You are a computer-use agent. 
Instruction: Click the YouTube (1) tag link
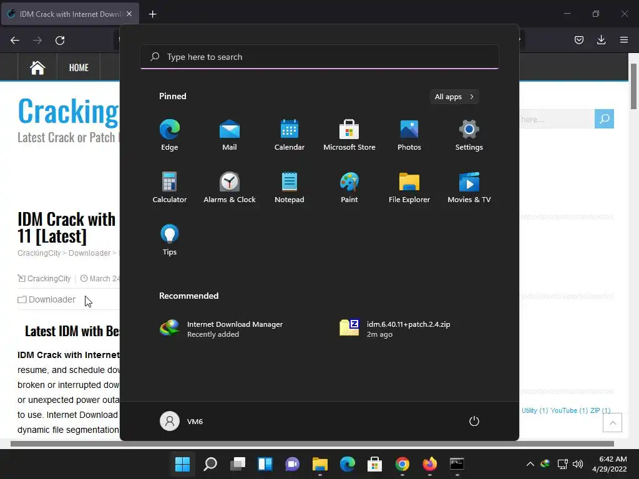click(569, 410)
